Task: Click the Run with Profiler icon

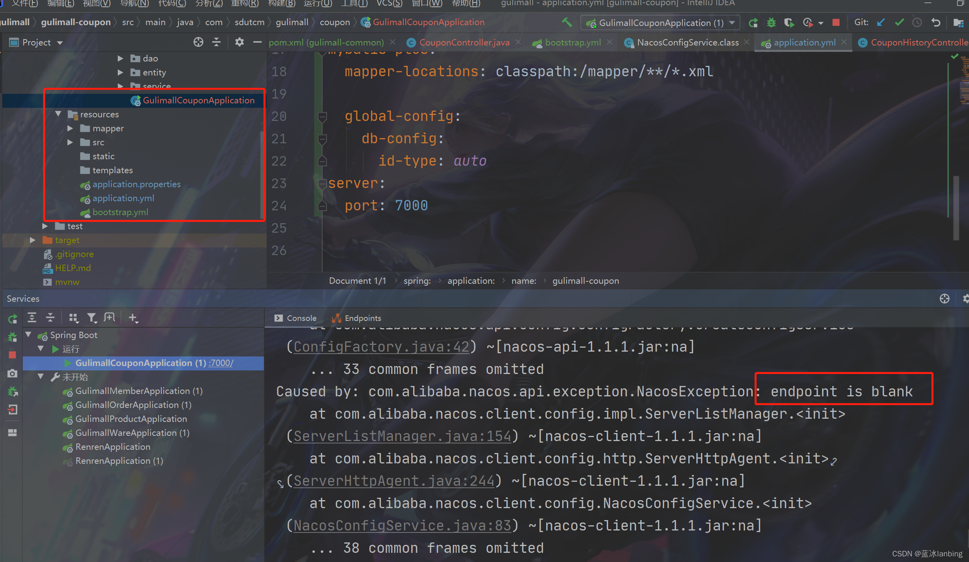Action: tap(808, 23)
